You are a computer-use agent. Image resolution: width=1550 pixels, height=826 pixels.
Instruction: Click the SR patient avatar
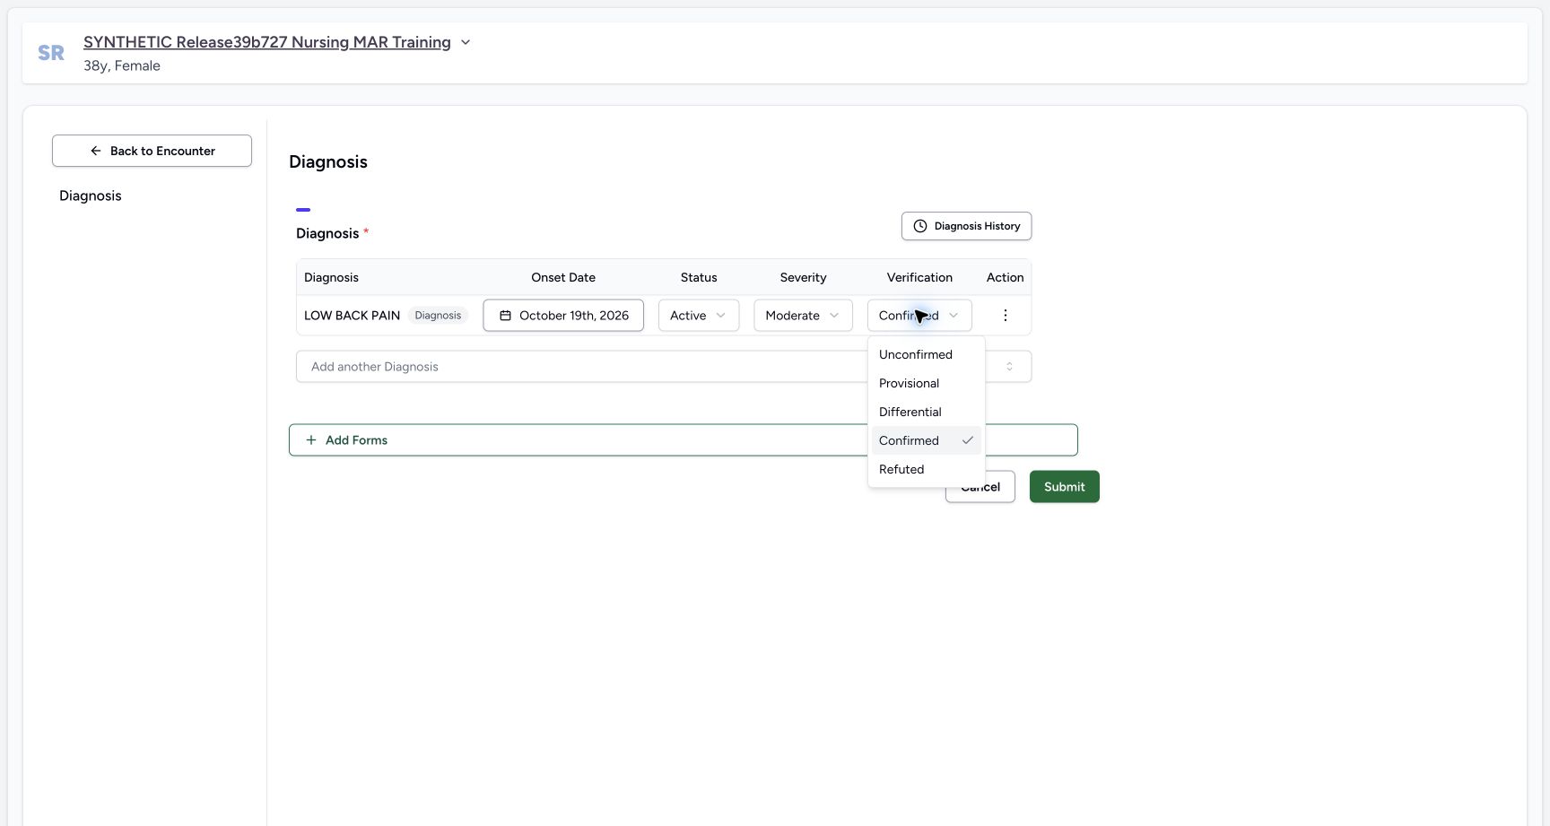coord(51,53)
